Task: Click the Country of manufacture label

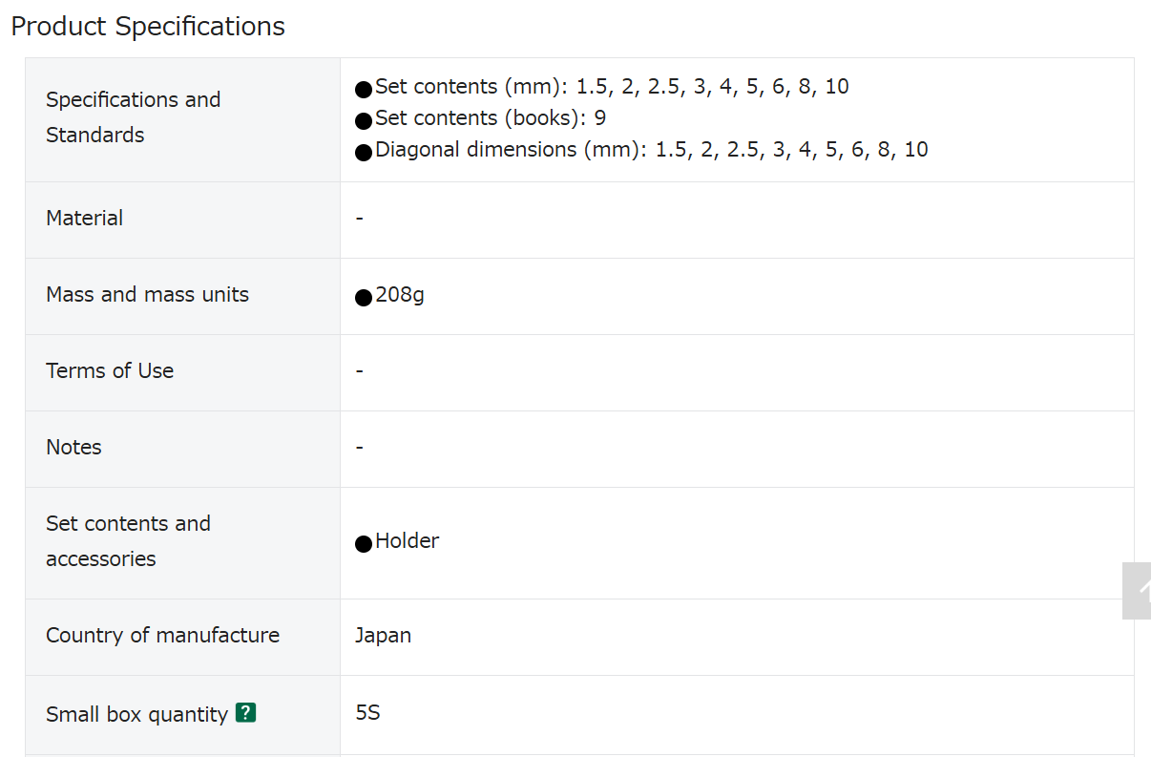Action: [163, 635]
